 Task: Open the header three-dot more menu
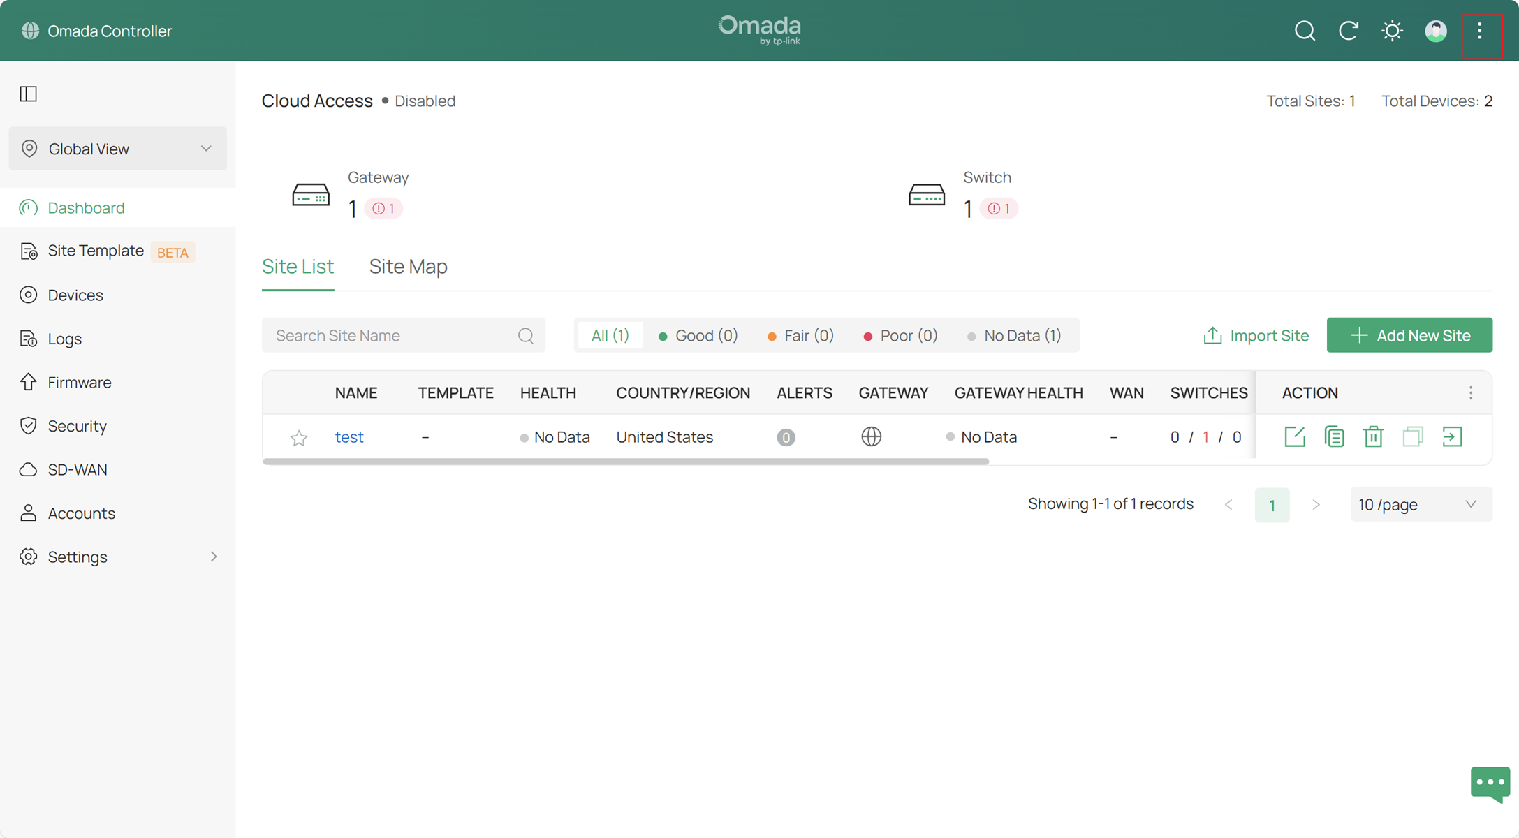(1480, 31)
